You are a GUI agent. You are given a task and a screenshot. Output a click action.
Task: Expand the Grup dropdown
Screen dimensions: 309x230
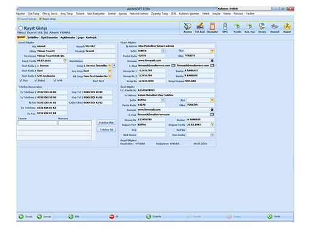[110, 66]
